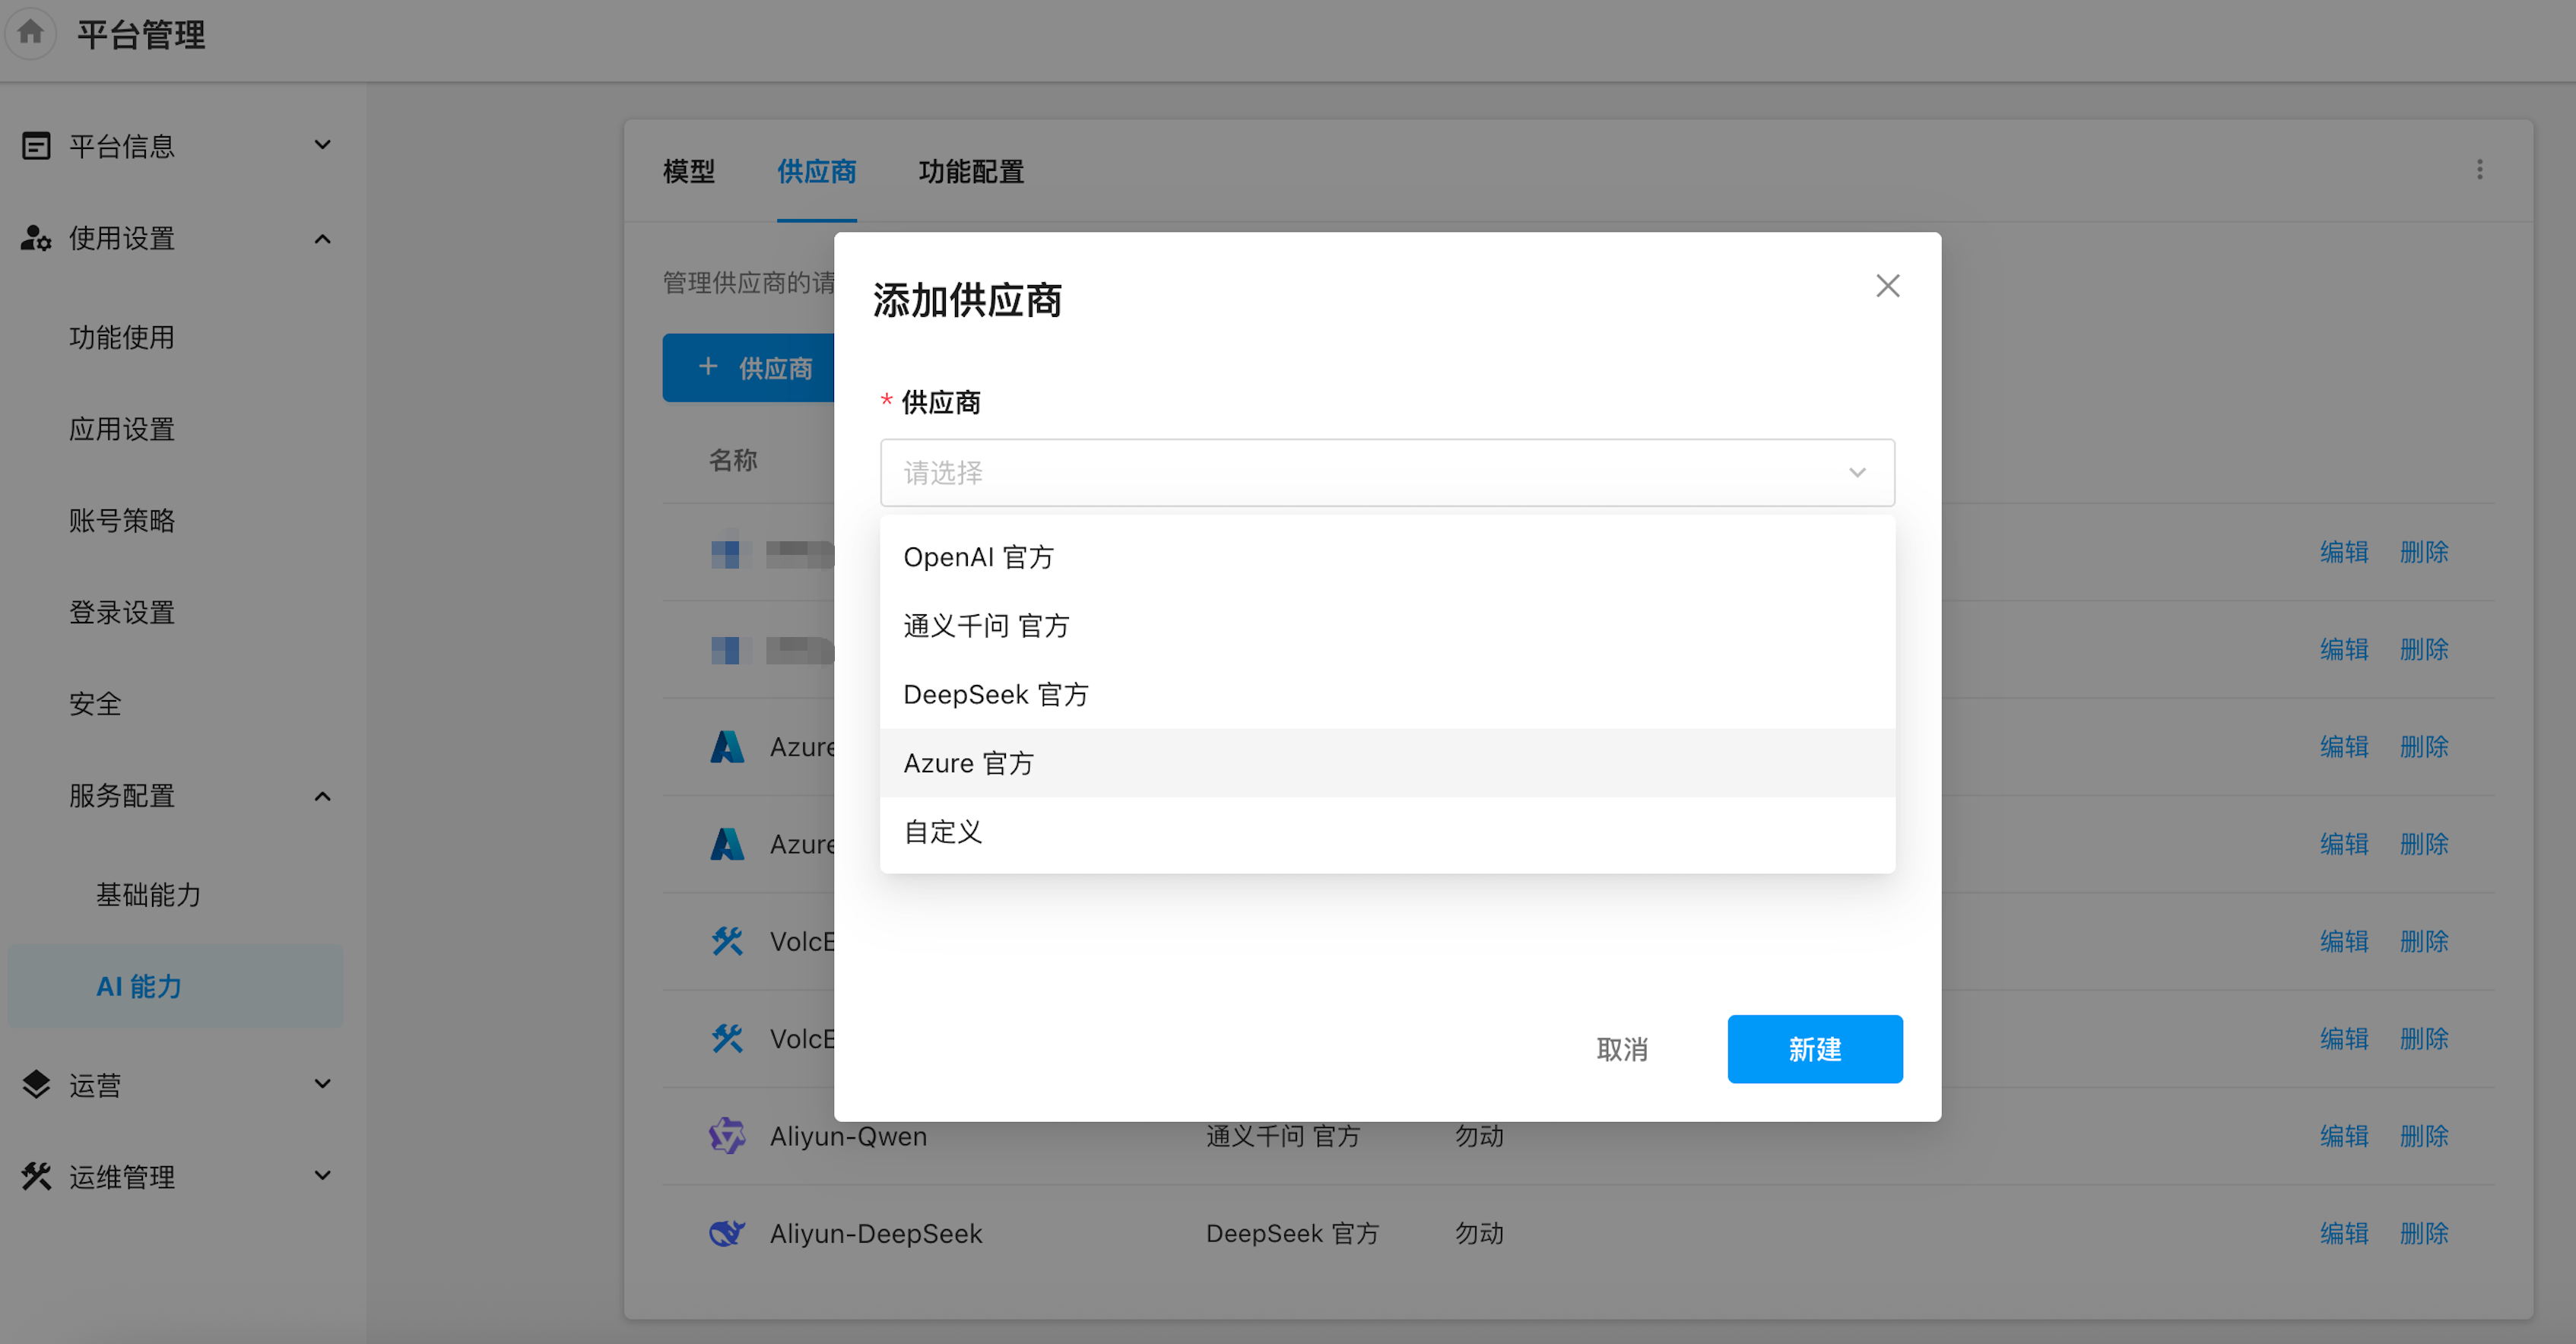The width and height of the screenshot is (2576, 1344).
Task: Click 取消 to cancel the dialog
Action: (x=1621, y=1049)
